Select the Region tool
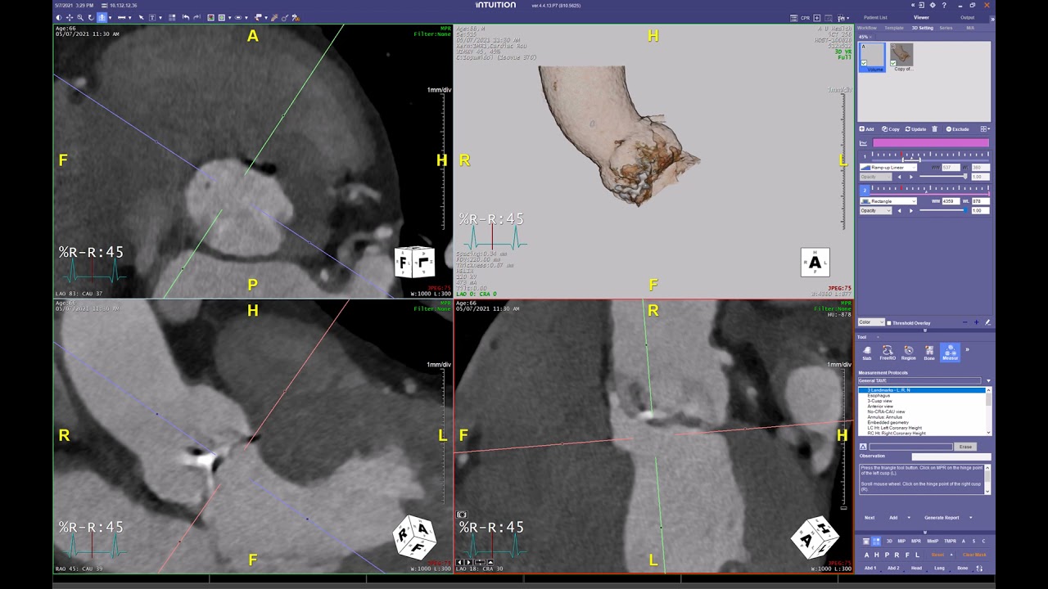 [x=909, y=353]
